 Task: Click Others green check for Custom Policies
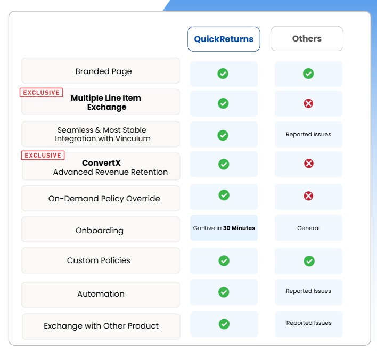[x=309, y=261]
